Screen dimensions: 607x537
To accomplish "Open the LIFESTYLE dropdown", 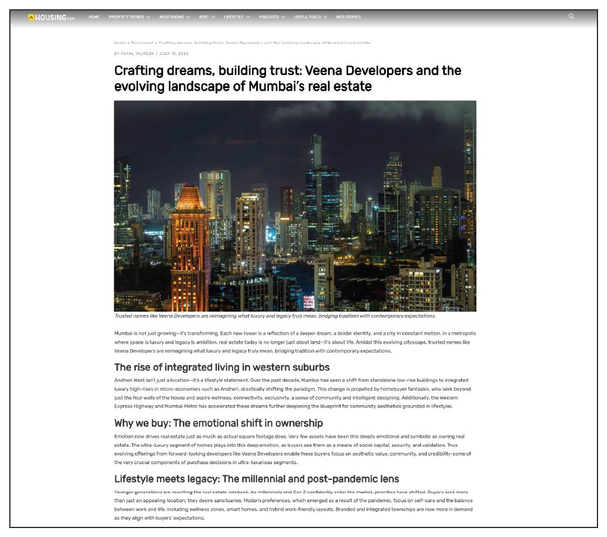I will tap(237, 16).
